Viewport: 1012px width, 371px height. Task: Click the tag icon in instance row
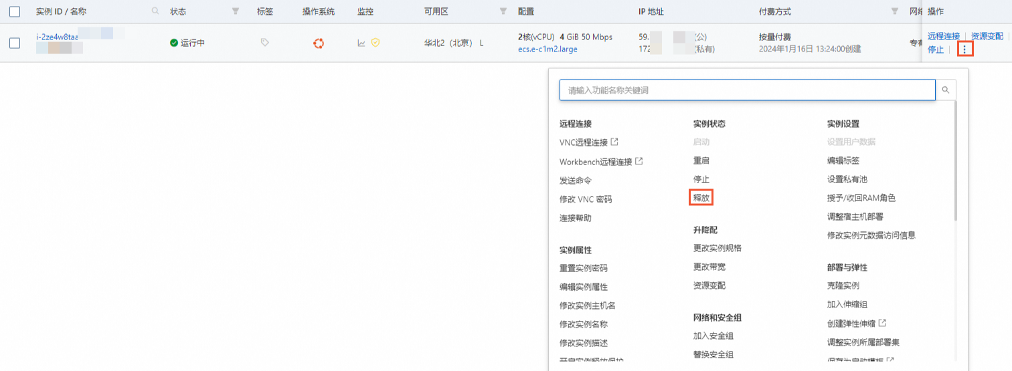tap(265, 42)
